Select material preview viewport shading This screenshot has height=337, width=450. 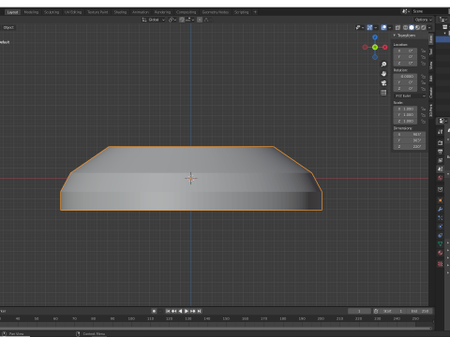(x=417, y=27)
